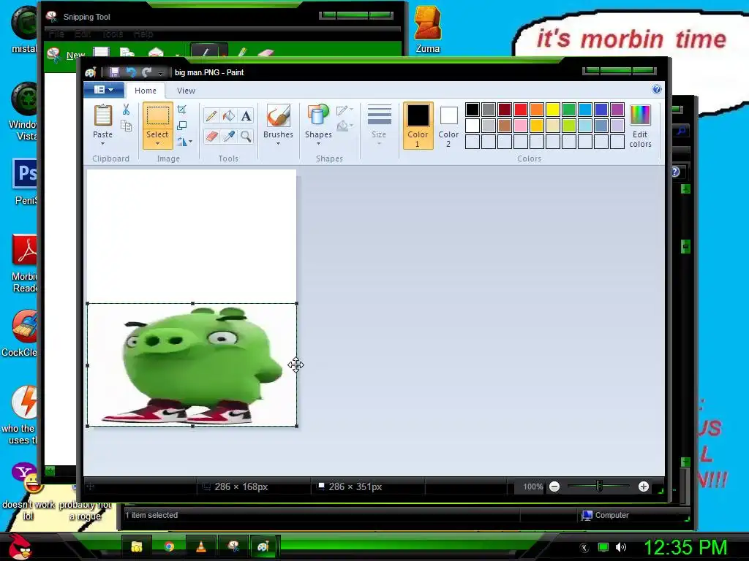Expand the Select options arrow
749x561 pixels.
pyautogui.click(x=158, y=143)
